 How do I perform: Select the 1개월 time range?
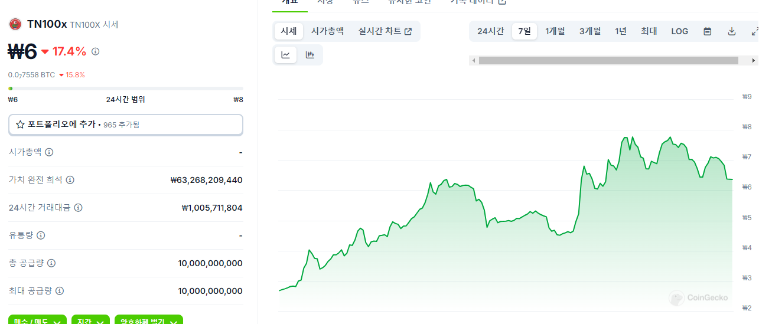click(555, 31)
